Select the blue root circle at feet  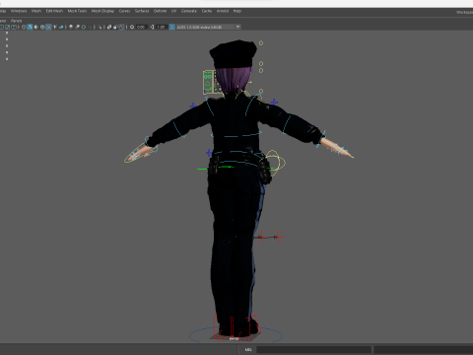click(236, 335)
